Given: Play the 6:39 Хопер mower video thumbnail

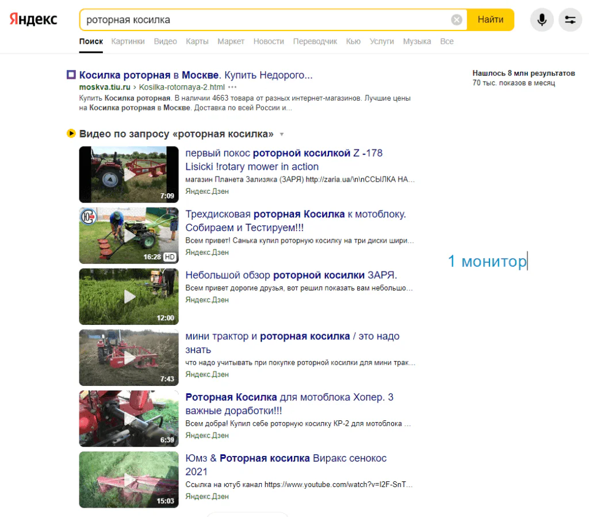Looking at the screenshot, I should pos(129,419).
